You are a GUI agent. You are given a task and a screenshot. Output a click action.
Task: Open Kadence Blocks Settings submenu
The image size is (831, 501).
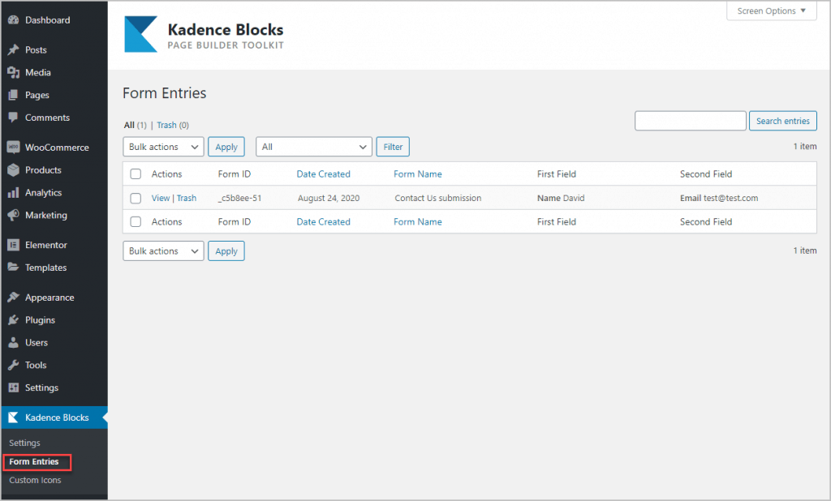click(x=24, y=443)
